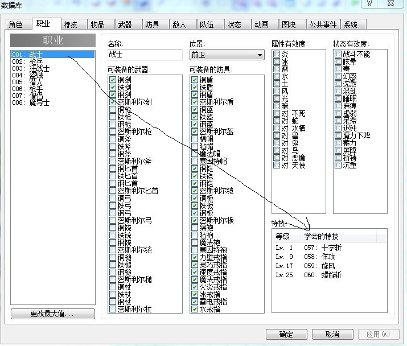Uncheck the 水戒指 armor checkbox
Image resolution: width=407 pixels, height=346 pixels.
click(195, 309)
